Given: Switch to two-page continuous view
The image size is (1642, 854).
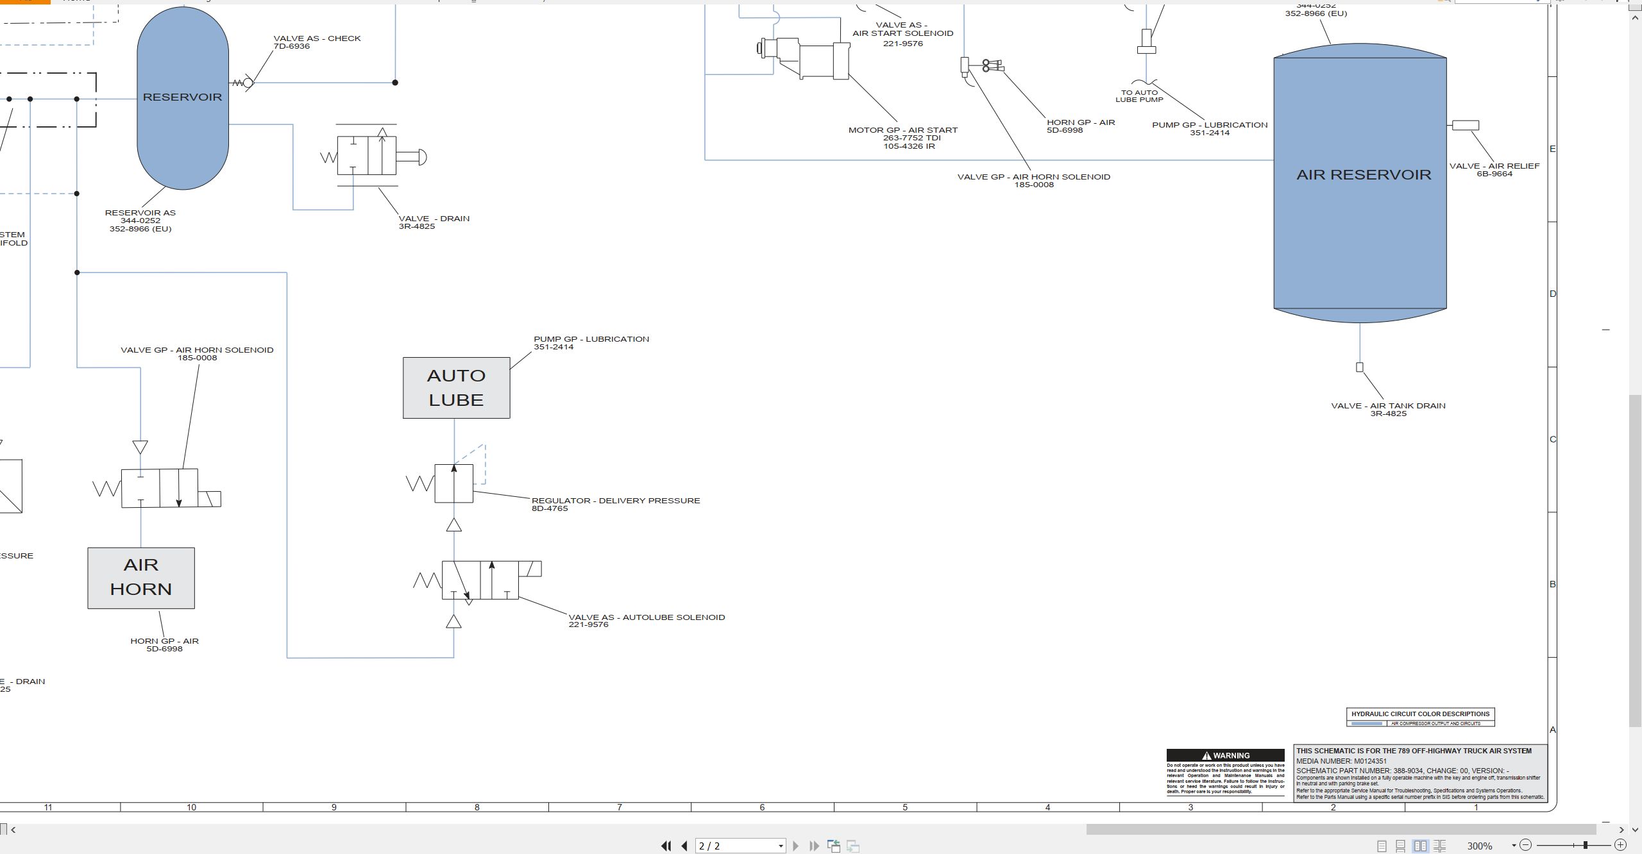Looking at the screenshot, I should (x=1440, y=846).
